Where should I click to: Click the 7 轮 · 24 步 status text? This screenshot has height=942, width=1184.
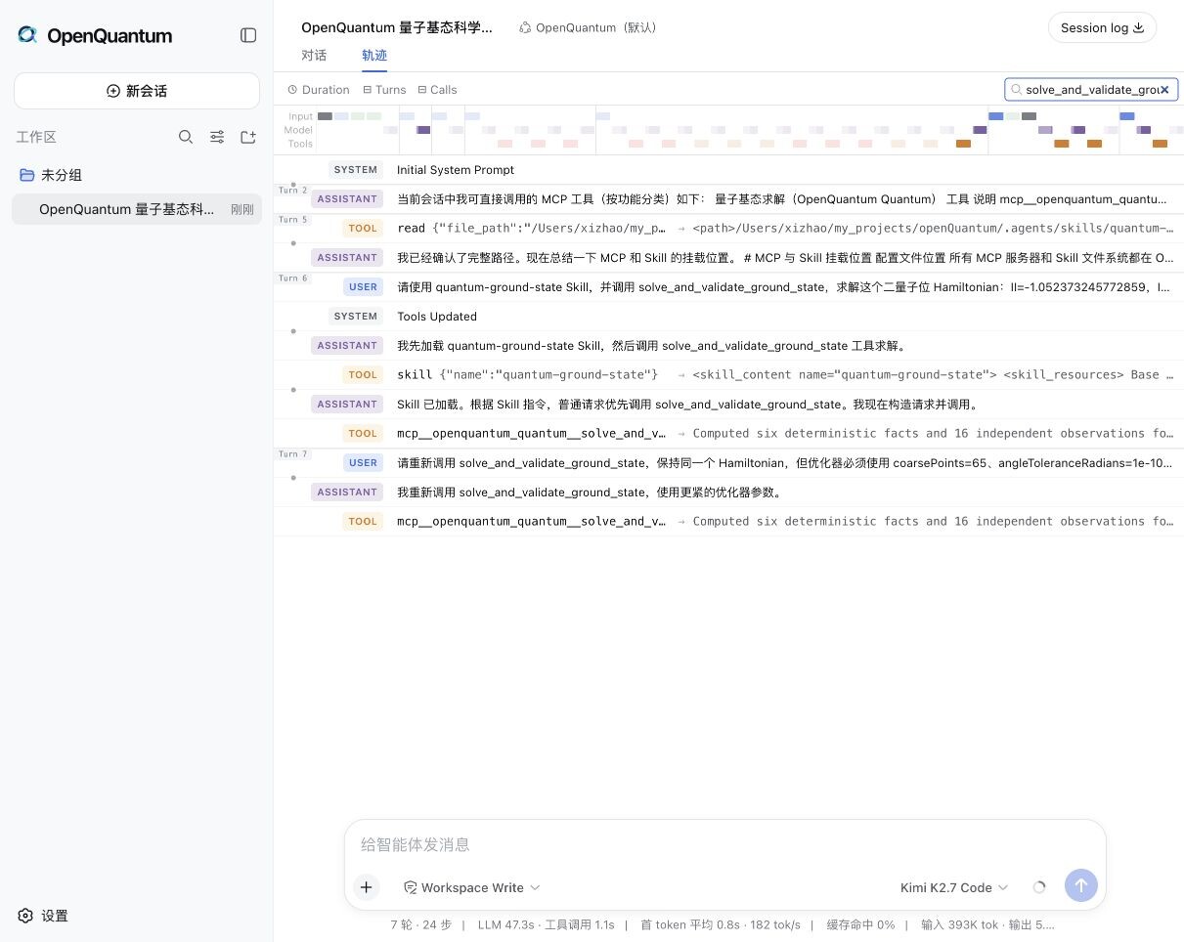click(x=421, y=924)
